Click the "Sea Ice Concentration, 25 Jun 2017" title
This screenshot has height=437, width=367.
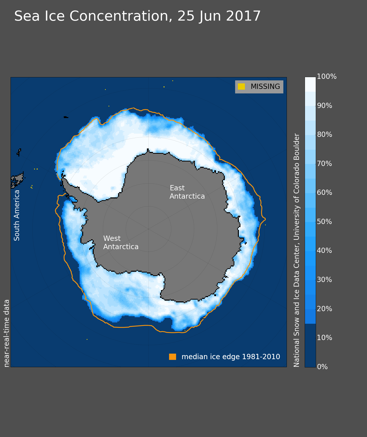pyautogui.click(x=137, y=16)
